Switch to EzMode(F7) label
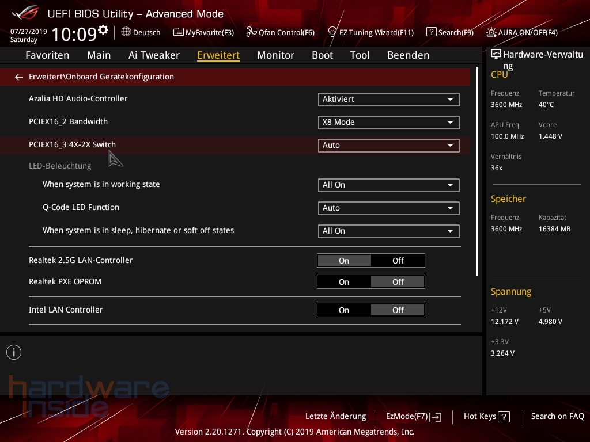This screenshot has height=442, width=590. tap(407, 417)
